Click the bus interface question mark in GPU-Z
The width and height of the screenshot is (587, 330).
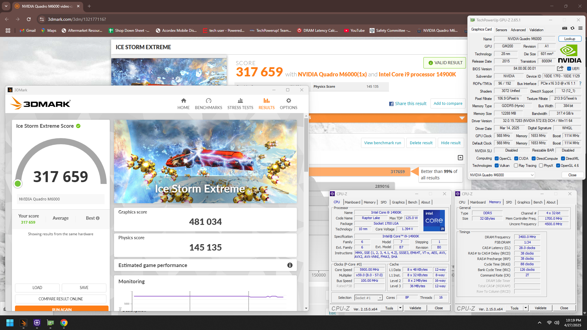(x=580, y=83)
